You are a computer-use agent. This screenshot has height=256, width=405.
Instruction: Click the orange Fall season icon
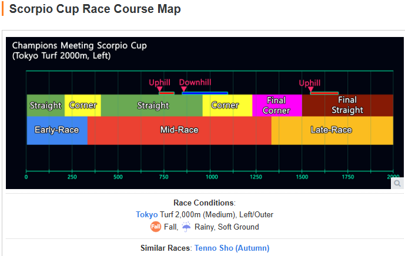[x=156, y=227]
